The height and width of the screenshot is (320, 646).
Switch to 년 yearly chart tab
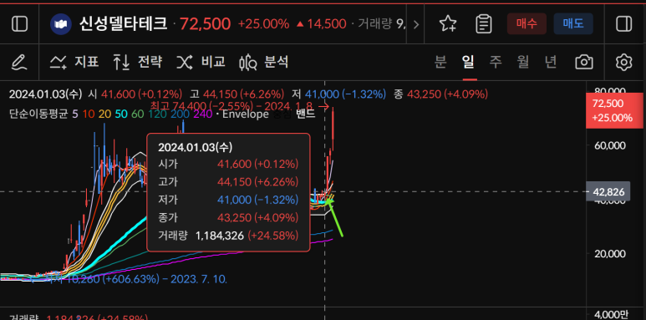551,62
